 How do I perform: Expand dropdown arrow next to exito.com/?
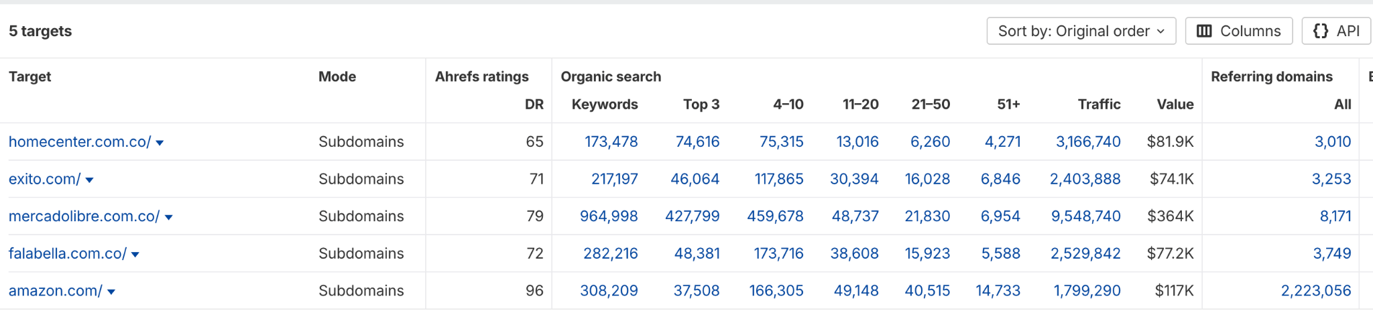(x=89, y=180)
